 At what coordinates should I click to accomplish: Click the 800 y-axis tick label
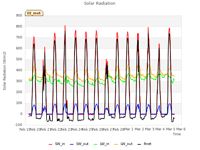click(x=19, y=27)
